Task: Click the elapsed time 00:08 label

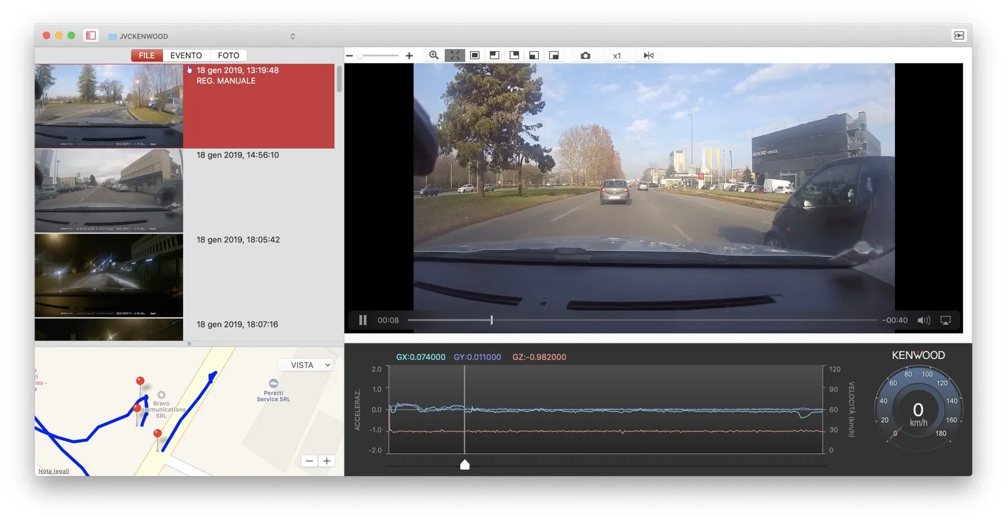Action: click(388, 320)
